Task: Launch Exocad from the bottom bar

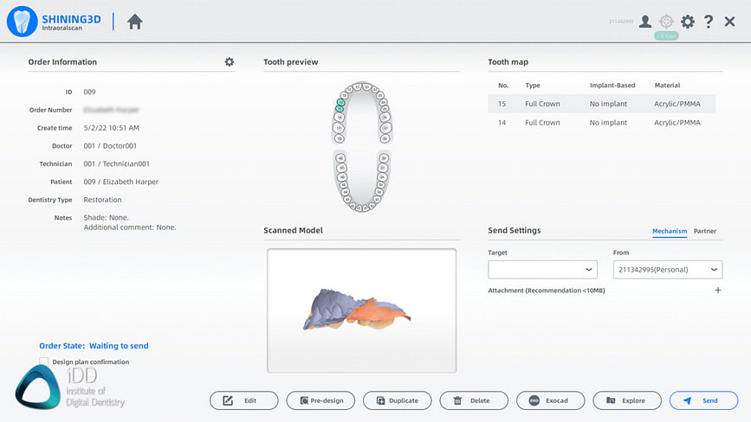Action: point(550,400)
